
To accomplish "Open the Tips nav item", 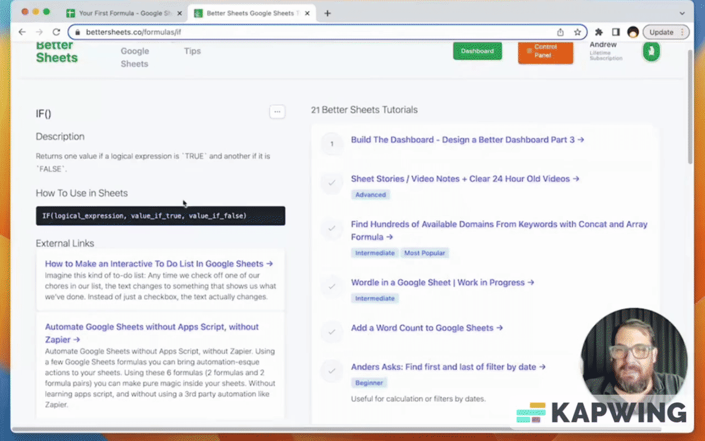I will tap(192, 51).
